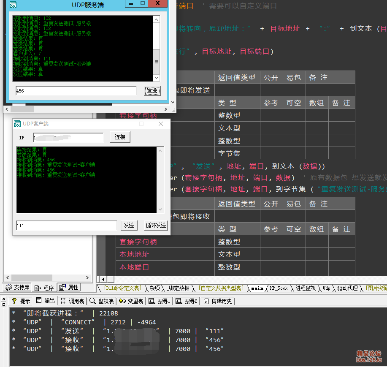Click the right arrow of the scrollbar under UDP服务端

(x=165, y=109)
